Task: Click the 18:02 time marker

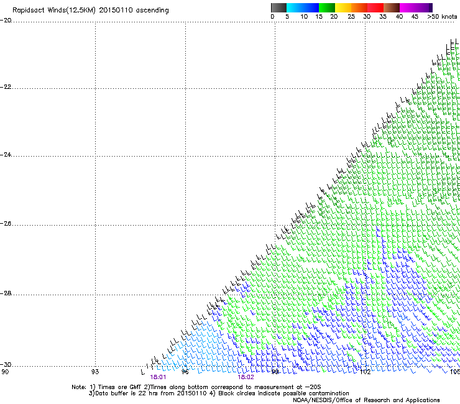Action: pyautogui.click(x=246, y=377)
